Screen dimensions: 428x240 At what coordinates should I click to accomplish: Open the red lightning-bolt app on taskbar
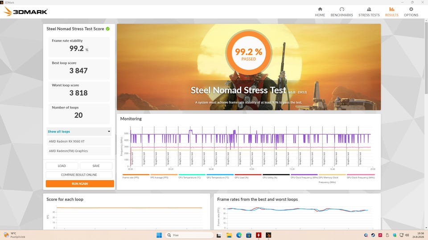[x=259, y=235]
